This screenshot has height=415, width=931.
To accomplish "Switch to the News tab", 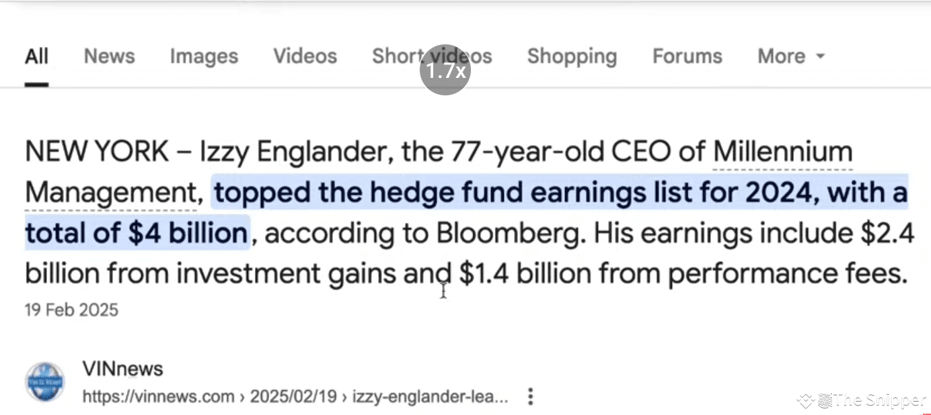I will coord(108,56).
